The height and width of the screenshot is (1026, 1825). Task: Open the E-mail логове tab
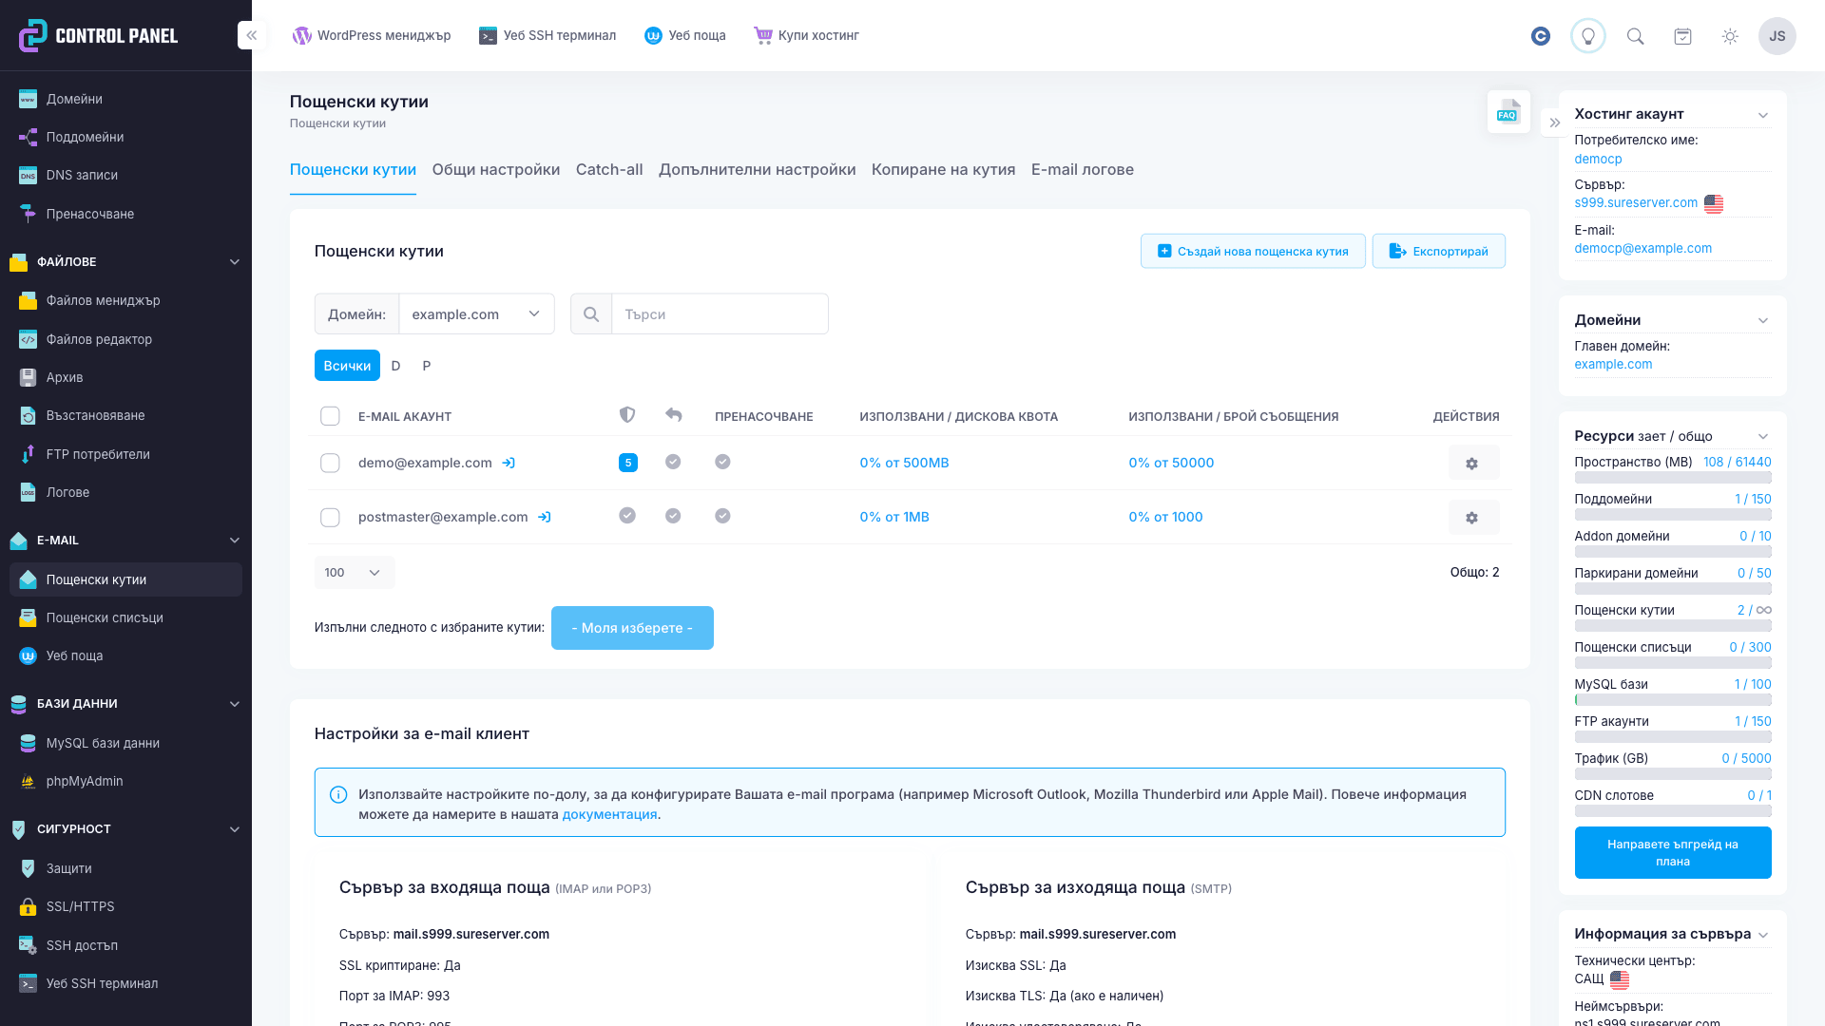pos(1082,170)
